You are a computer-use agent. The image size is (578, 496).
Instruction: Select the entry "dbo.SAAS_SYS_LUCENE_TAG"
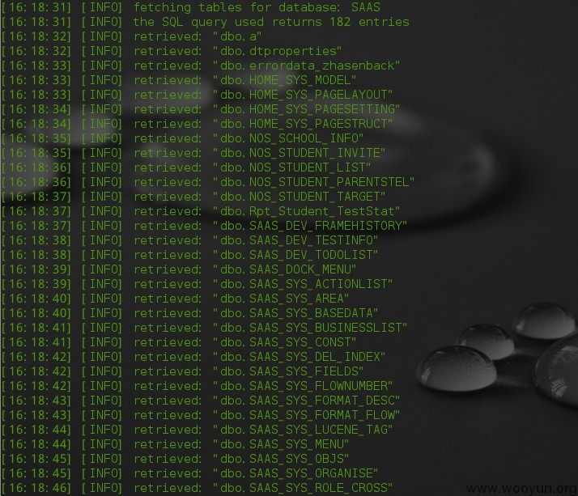pyautogui.click(x=303, y=430)
